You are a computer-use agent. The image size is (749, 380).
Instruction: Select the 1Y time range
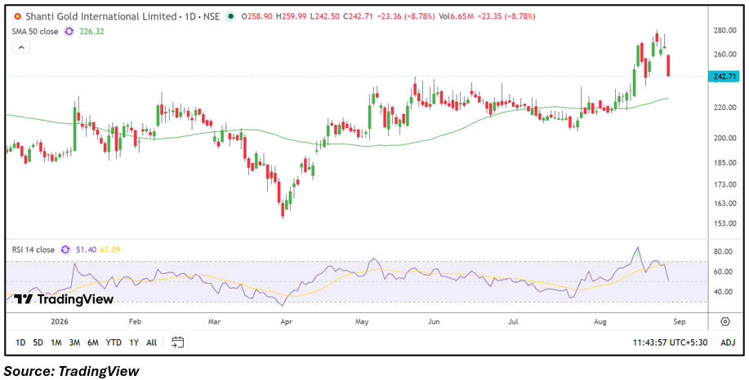[x=134, y=342]
